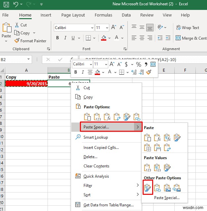Click the Undo arrow icon
207x211 pixels.
coord(16,4)
